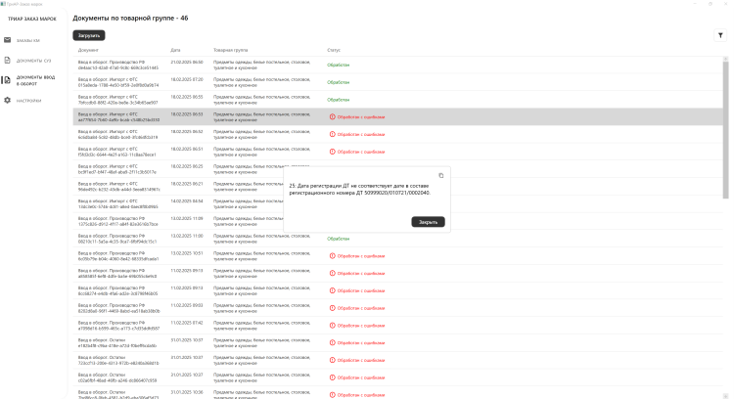Click error icon on 18.02.2025 06:52 row
This screenshot has width=734, height=399.
tap(331, 133)
